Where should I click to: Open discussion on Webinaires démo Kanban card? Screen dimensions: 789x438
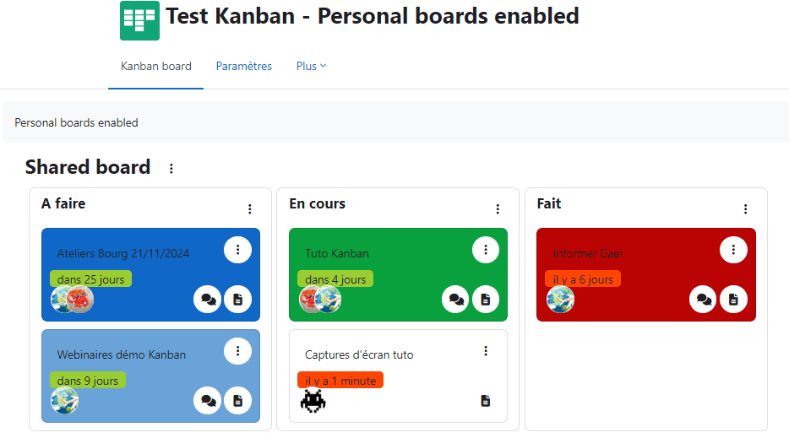[207, 401]
